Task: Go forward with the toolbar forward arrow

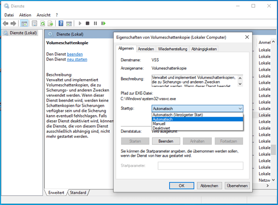Action: [x=13, y=23]
